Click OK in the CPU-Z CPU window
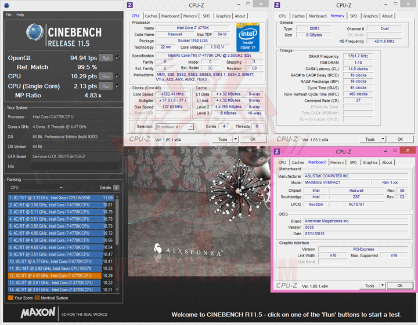The image size is (418, 325). tap(253, 140)
